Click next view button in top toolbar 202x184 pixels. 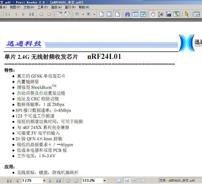point(49,14)
